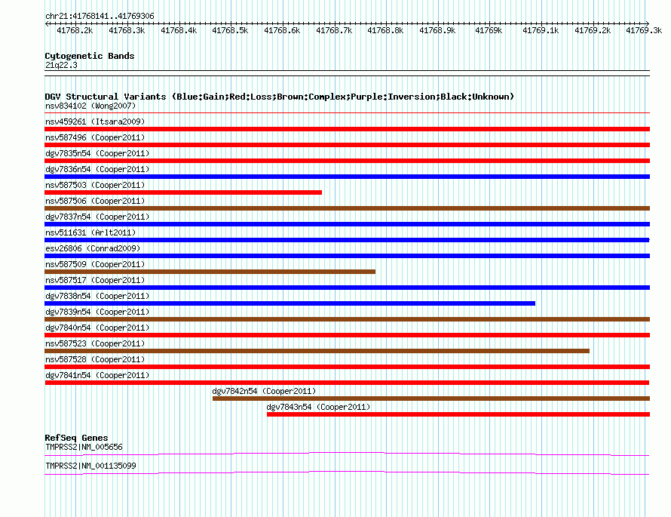Open transcript TMPRSS2|NM_001135099 label
The height and width of the screenshot is (517, 671).
(x=90, y=466)
